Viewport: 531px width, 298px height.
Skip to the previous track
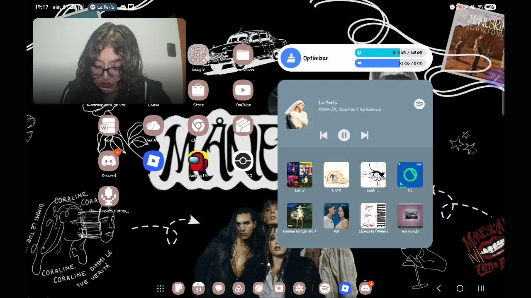[x=324, y=135]
